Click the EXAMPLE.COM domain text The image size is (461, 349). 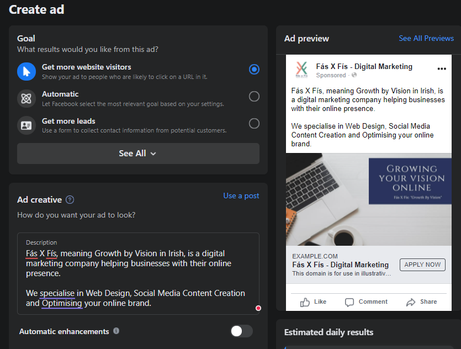(315, 256)
